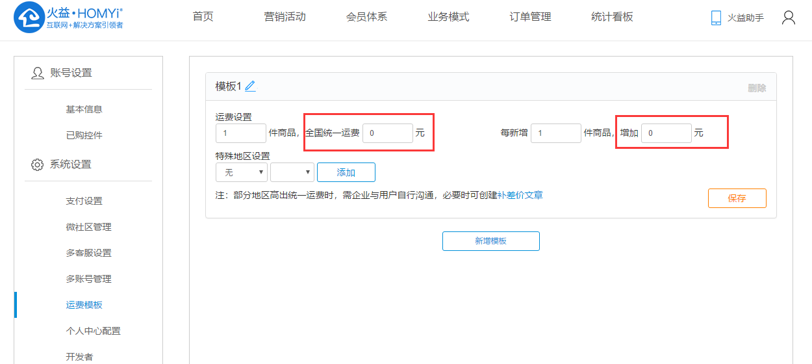Click the 系统设置 gear icon
The width and height of the screenshot is (812, 364).
(38, 164)
